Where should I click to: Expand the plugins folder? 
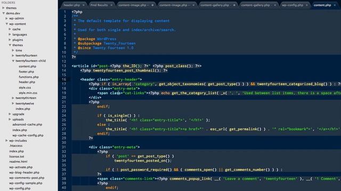(x=10, y=40)
